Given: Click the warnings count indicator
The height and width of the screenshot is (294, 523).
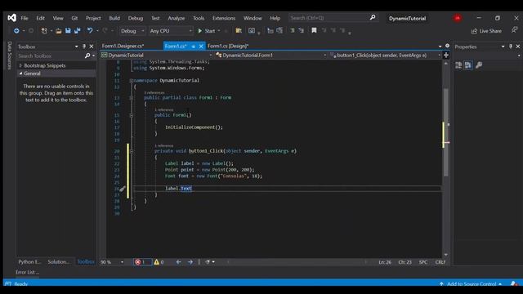Looking at the screenshot, I should (159, 262).
